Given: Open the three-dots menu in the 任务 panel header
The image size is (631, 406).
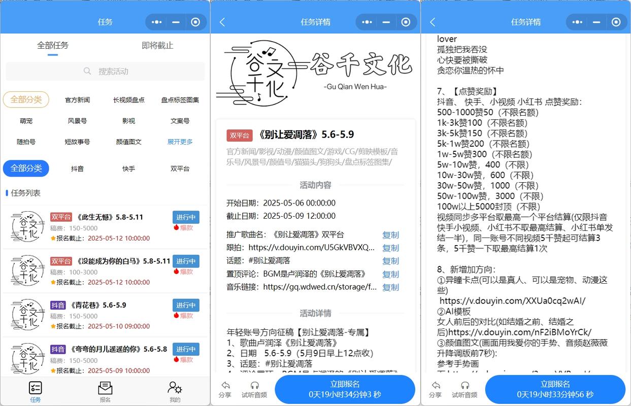Looking at the screenshot, I should click(156, 22).
